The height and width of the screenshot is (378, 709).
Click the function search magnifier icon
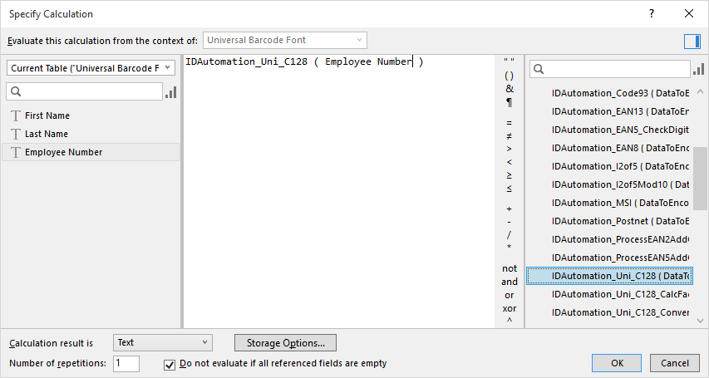[x=539, y=69]
